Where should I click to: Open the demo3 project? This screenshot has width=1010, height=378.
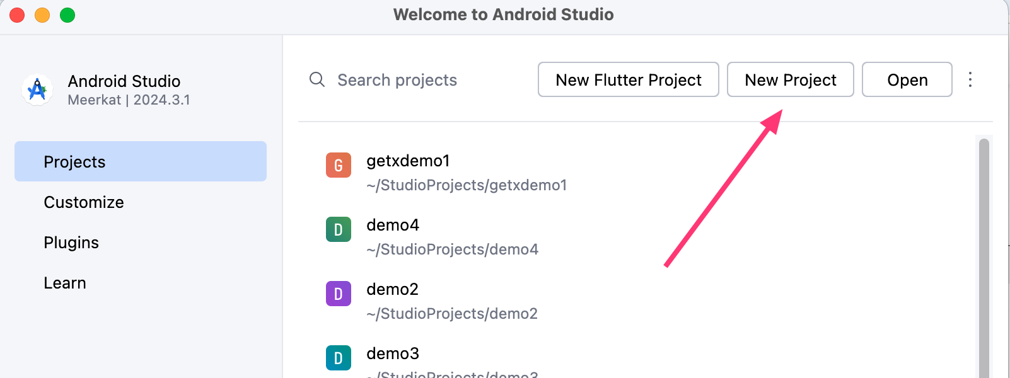point(393,354)
